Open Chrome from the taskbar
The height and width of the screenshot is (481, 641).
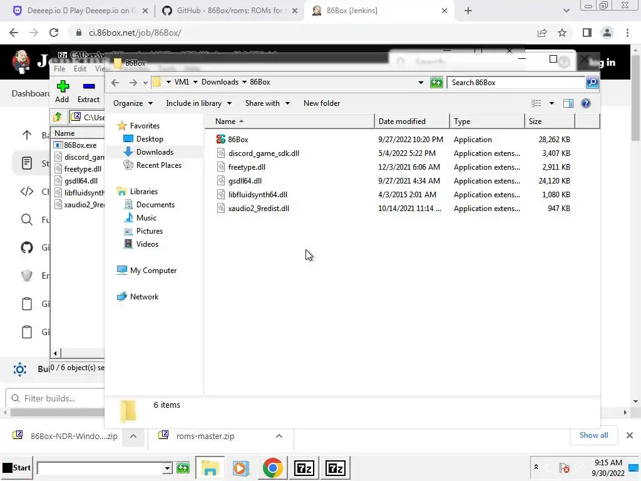point(273,468)
